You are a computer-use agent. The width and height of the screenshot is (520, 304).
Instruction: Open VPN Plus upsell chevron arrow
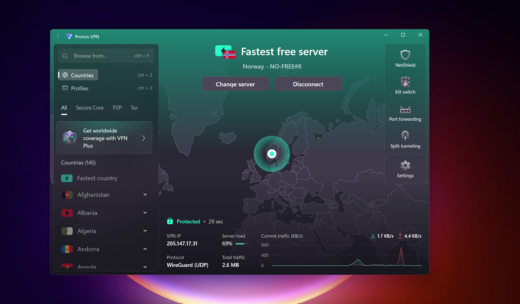(x=143, y=138)
